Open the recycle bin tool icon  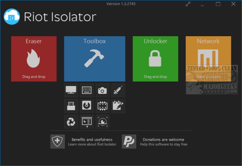coord(71,121)
